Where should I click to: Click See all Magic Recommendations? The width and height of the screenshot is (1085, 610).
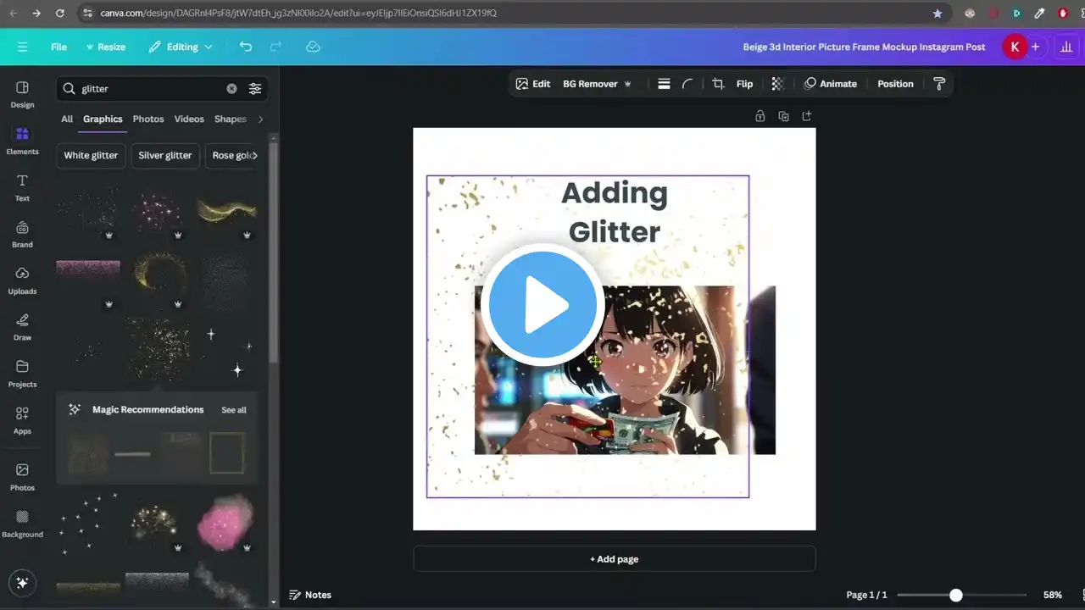tap(234, 410)
